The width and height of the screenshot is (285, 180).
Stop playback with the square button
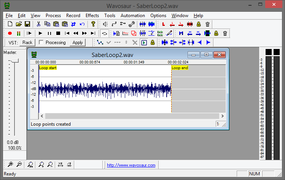(x=58, y=33)
